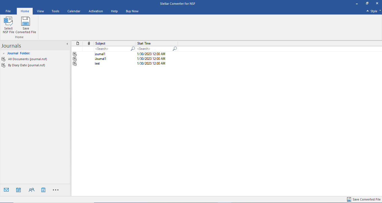
Task: Switch to the Activation tab
Action: [x=96, y=11]
